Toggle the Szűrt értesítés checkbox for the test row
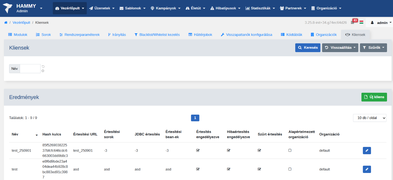393x180 pixels. (x=259, y=169)
